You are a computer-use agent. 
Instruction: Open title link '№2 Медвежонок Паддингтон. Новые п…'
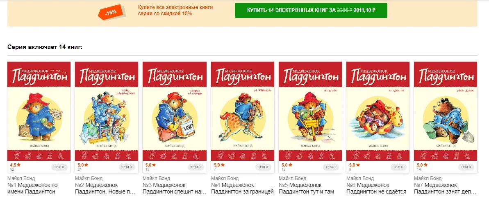pyautogui.click(x=106, y=188)
